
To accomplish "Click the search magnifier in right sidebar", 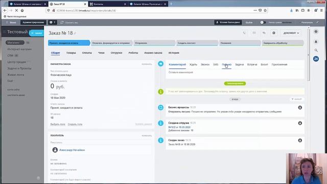I will pyautogui.click(x=316, y=50).
